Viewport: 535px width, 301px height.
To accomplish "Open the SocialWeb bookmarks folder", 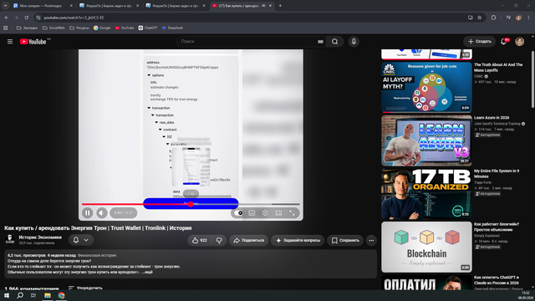I will pos(53,28).
